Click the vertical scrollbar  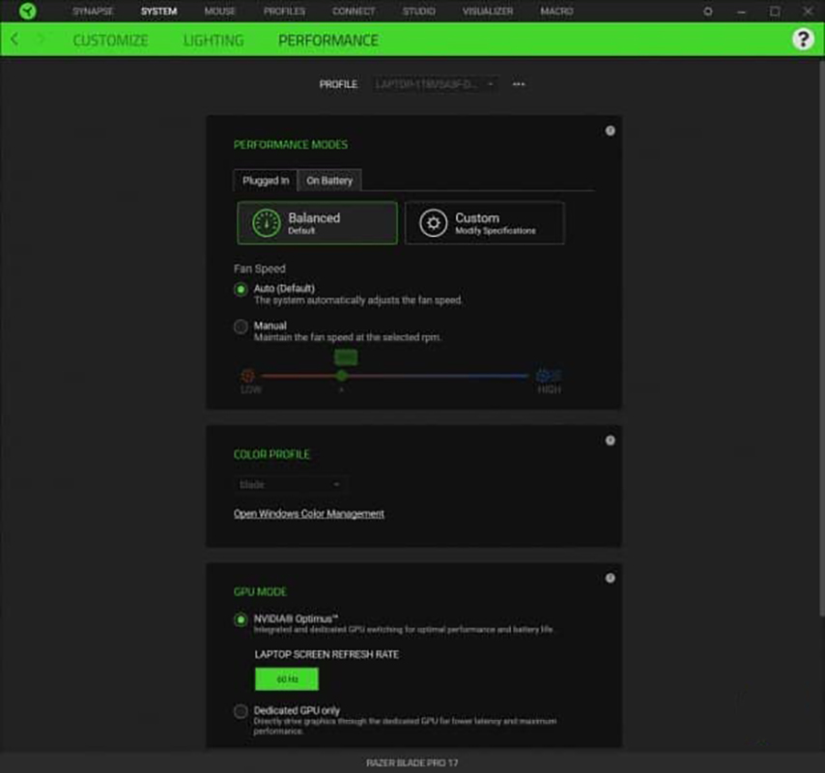821,337
